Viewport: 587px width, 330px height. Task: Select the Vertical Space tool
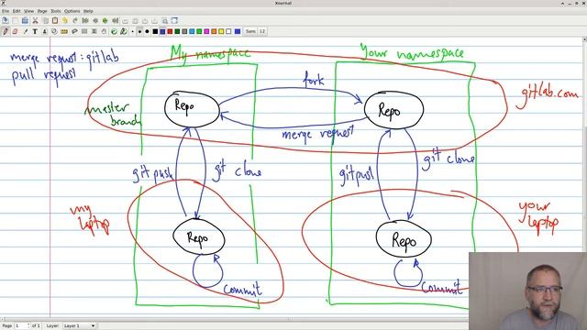tap(94, 31)
